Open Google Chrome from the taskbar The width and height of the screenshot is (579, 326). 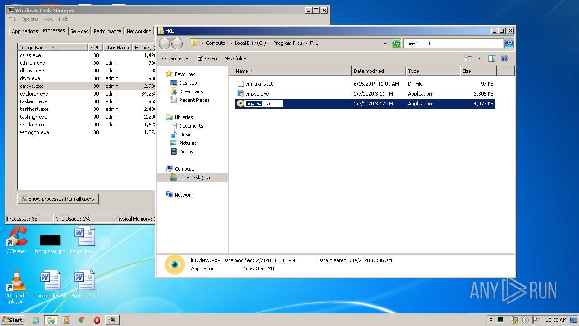point(81,320)
